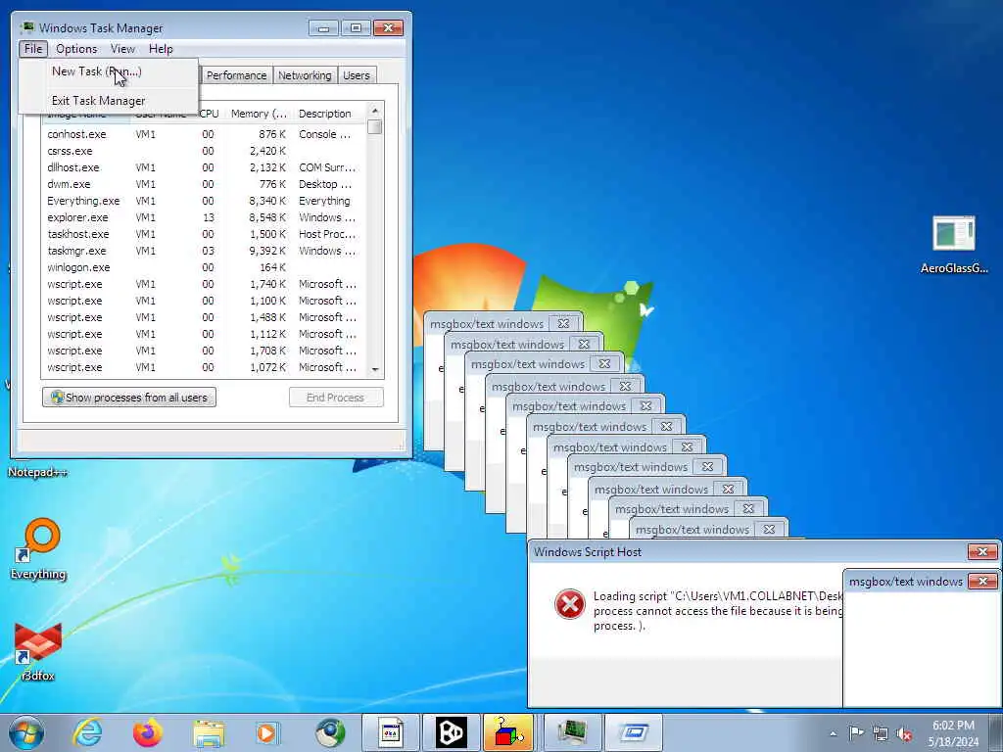The height and width of the screenshot is (752, 1003).
Task: Select the wscript.exe row using 1,100 K
Action: pos(204,301)
